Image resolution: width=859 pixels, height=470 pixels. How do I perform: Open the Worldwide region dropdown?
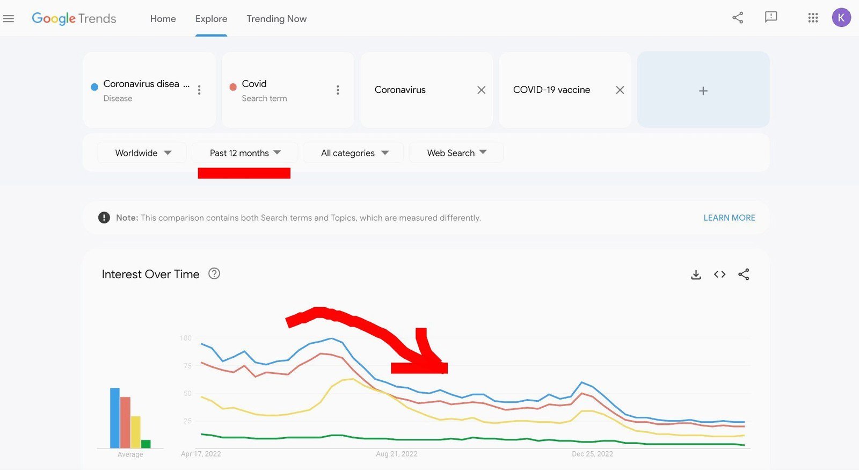point(142,153)
